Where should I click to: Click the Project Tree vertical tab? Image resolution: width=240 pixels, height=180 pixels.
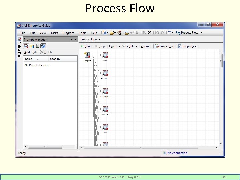point(19,49)
